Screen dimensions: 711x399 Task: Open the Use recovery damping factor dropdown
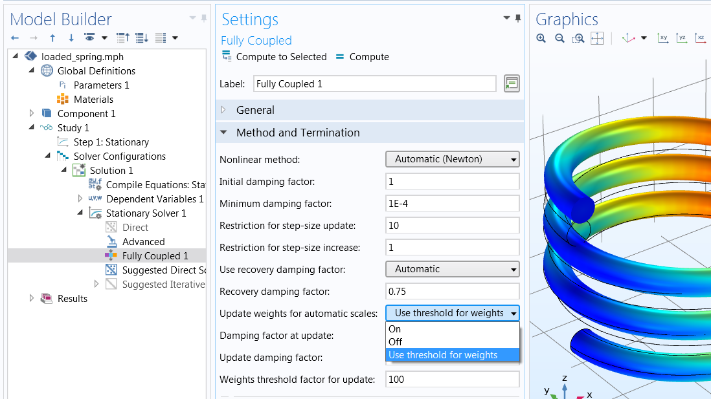[x=452, y=269]
